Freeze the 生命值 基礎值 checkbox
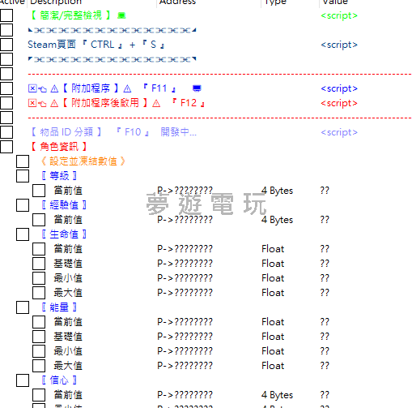Screen dimensions: 412x408 tap(39, 264)
